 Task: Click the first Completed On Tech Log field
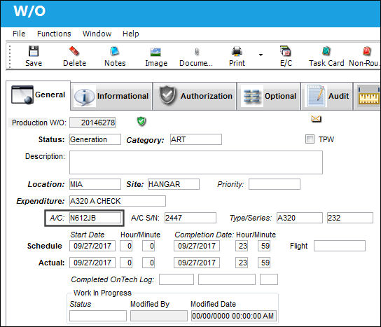(x=176, y=279)
